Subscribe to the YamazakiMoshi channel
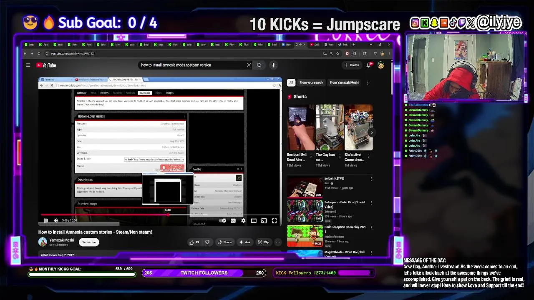The image size is (534, 300). [x=89, y=242]
